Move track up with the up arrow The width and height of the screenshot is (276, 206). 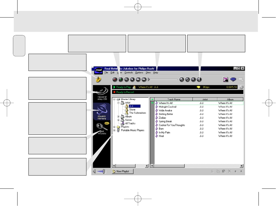[235, 171]
